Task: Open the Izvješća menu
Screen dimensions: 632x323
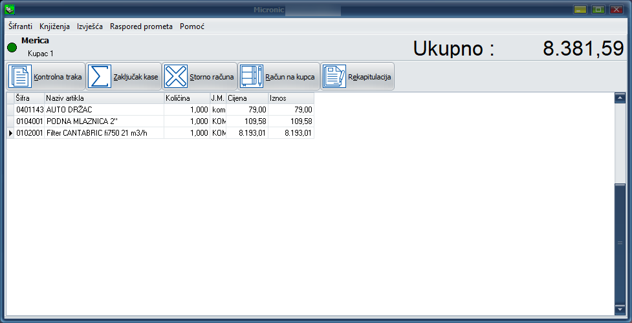Action: point(90,26)
